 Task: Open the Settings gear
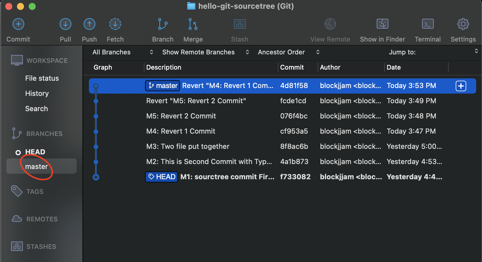pos(463,24)
